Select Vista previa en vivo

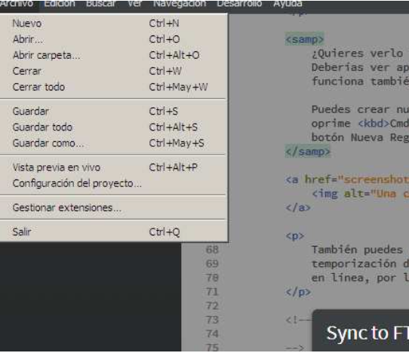point(113,167)
